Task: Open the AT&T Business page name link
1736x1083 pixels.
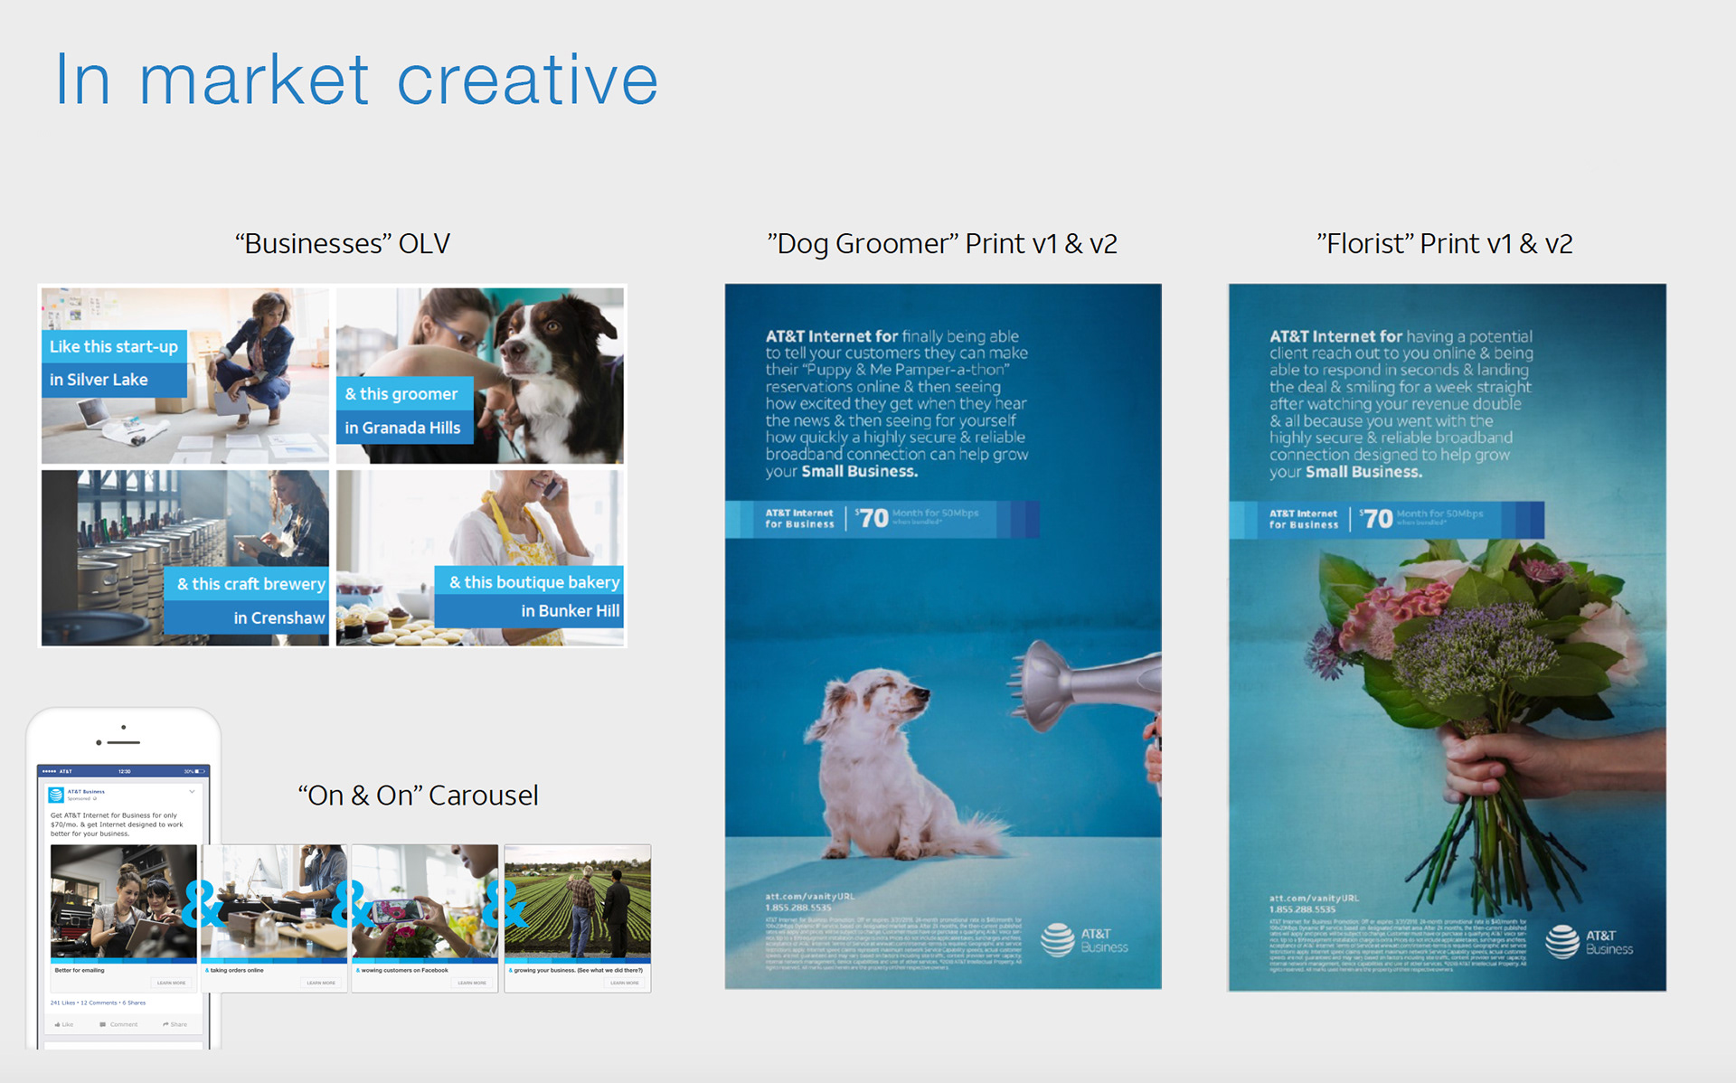Action: coord(86,791)
